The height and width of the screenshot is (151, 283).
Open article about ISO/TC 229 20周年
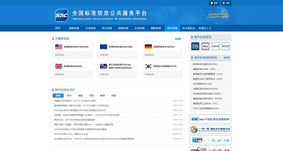tap(75, 101)
